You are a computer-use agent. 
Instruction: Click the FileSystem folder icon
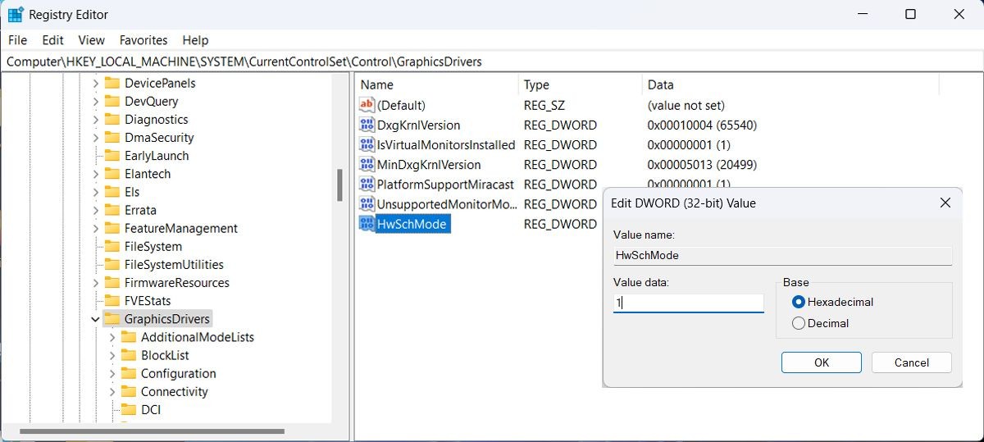112,246
